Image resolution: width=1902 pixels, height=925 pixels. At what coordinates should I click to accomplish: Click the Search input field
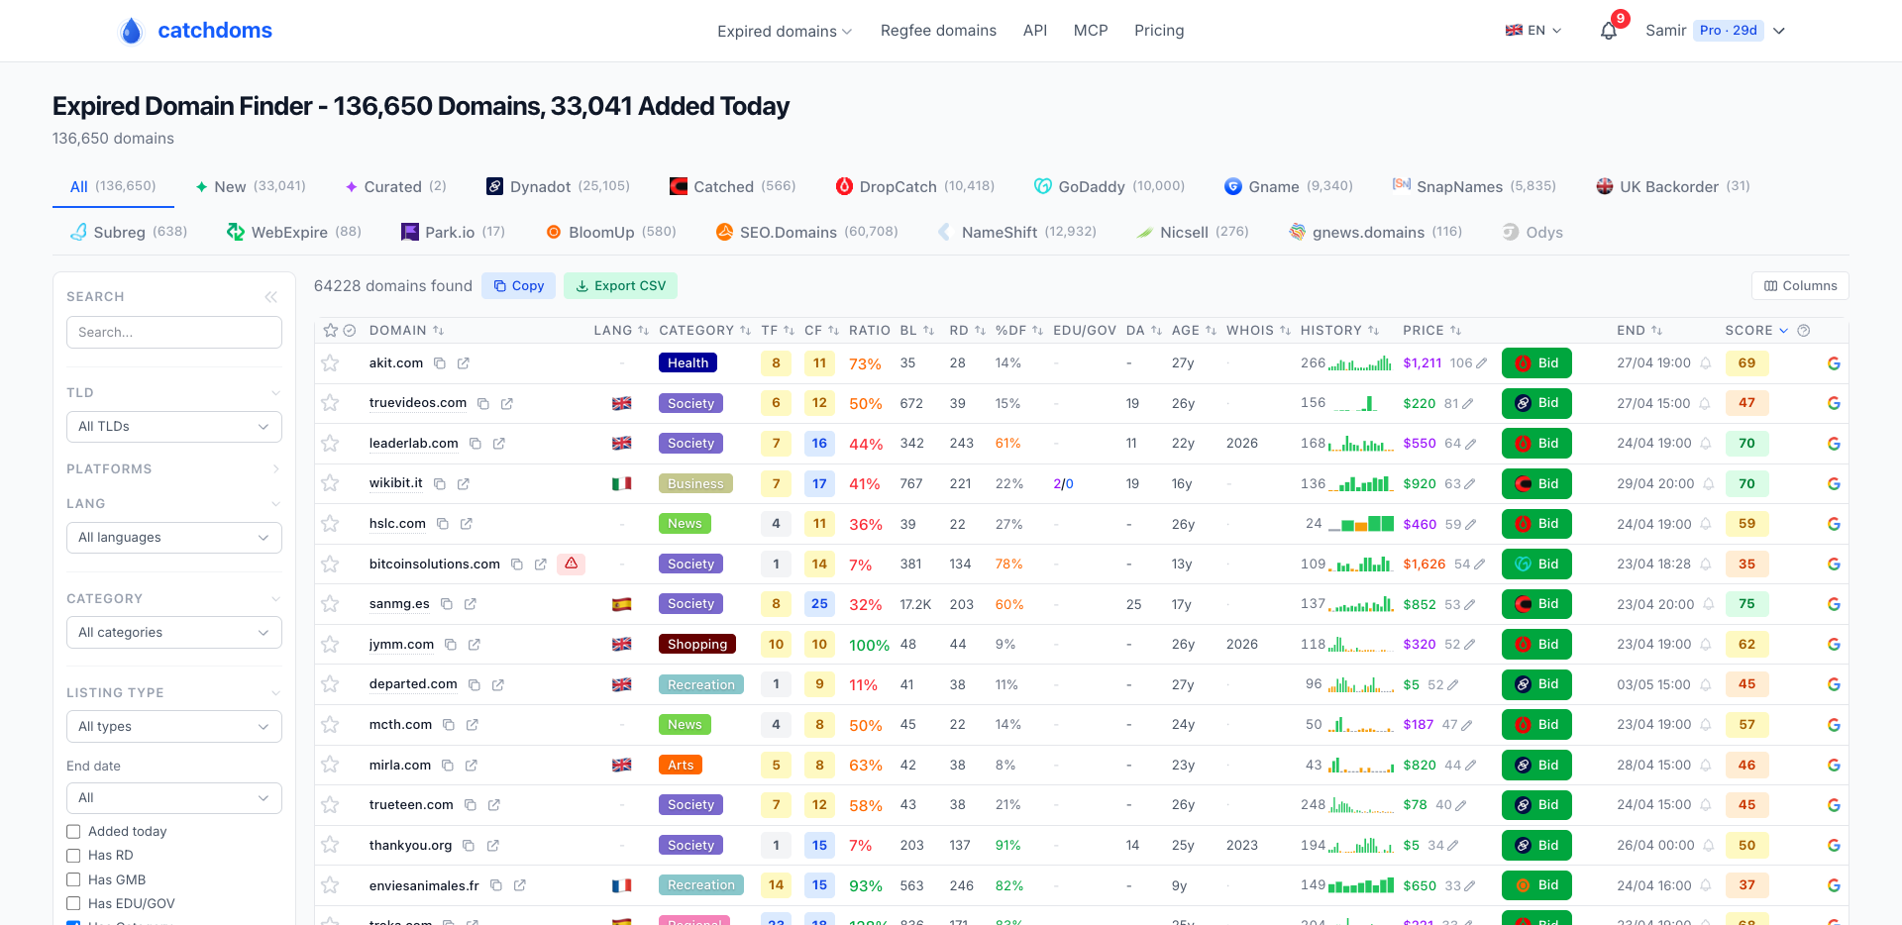(x=174, y=333)
